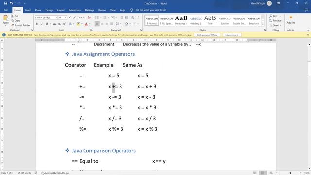311x175 pixels.
Task: Save the document from the title bar
Action: point(5,3)
